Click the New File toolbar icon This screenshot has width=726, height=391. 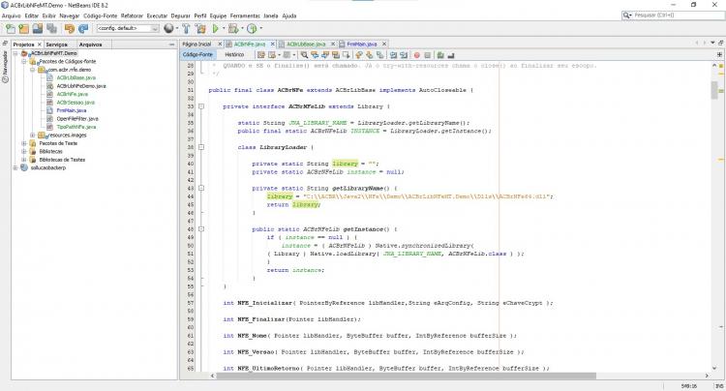pos(11,29)
